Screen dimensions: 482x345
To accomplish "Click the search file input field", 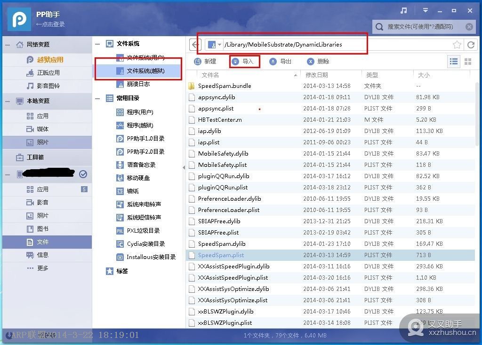I will 424,27.
